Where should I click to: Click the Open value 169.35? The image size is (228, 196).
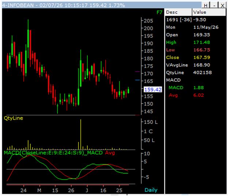[202, 35]
